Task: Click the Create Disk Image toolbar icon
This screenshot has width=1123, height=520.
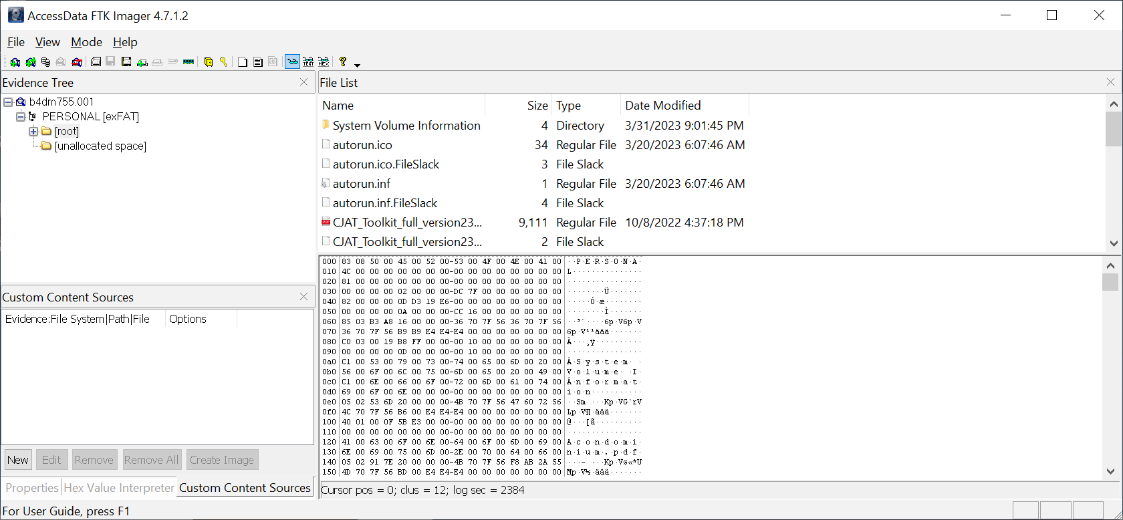Action: pos(96,62)
